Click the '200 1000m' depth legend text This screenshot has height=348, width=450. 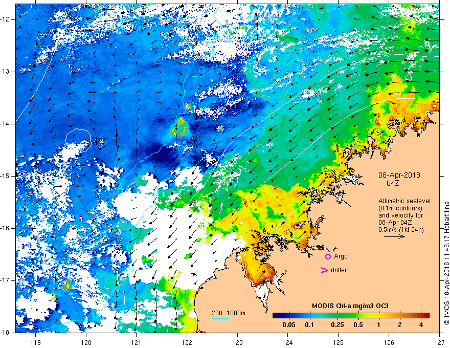[x=229, y=313]
